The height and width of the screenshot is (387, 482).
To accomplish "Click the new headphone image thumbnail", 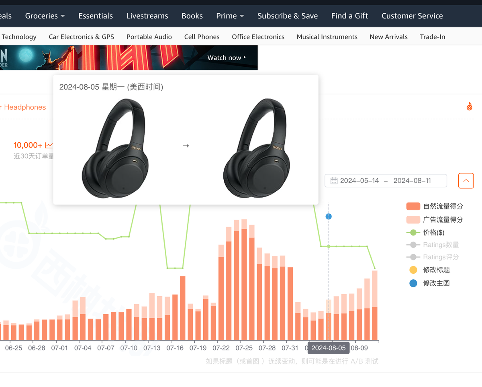I will pos(256,148).
